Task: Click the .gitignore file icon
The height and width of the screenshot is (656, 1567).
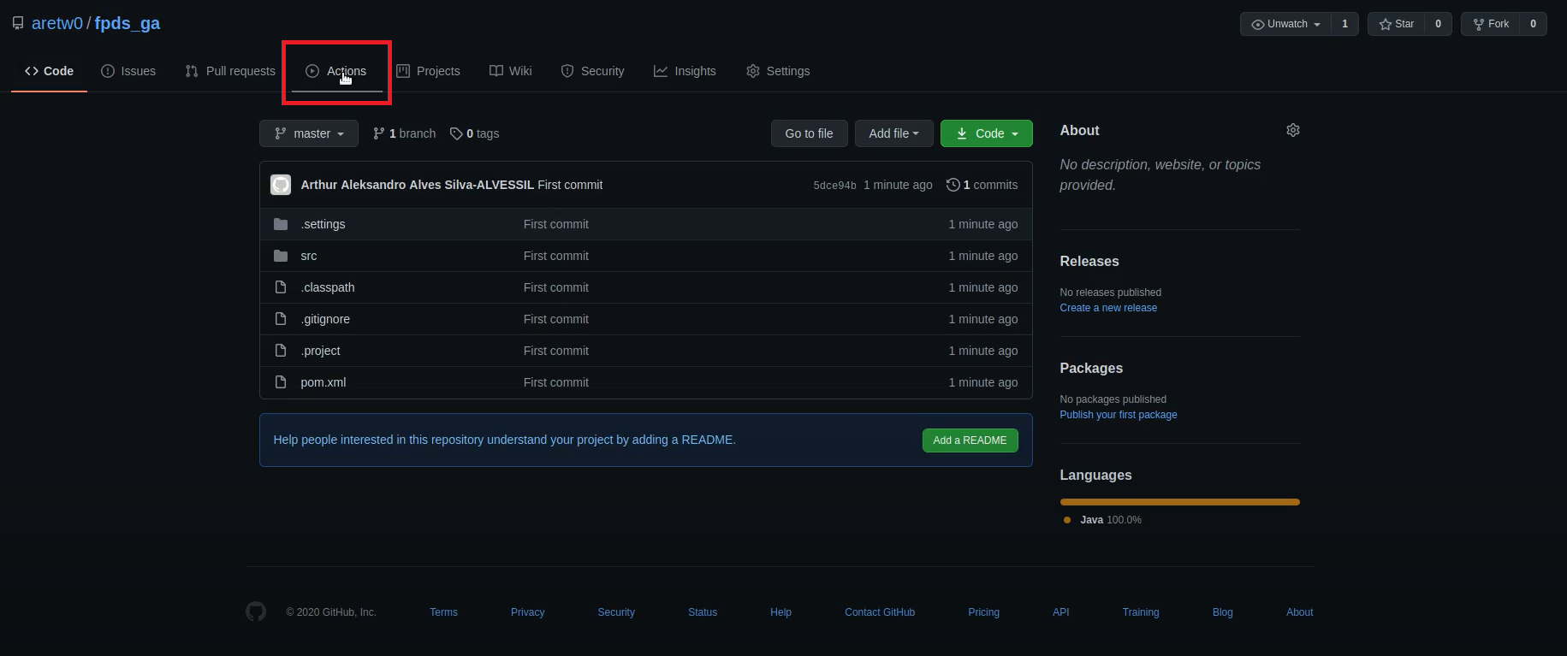Action: pyautogui.click(x=281, y=319)
